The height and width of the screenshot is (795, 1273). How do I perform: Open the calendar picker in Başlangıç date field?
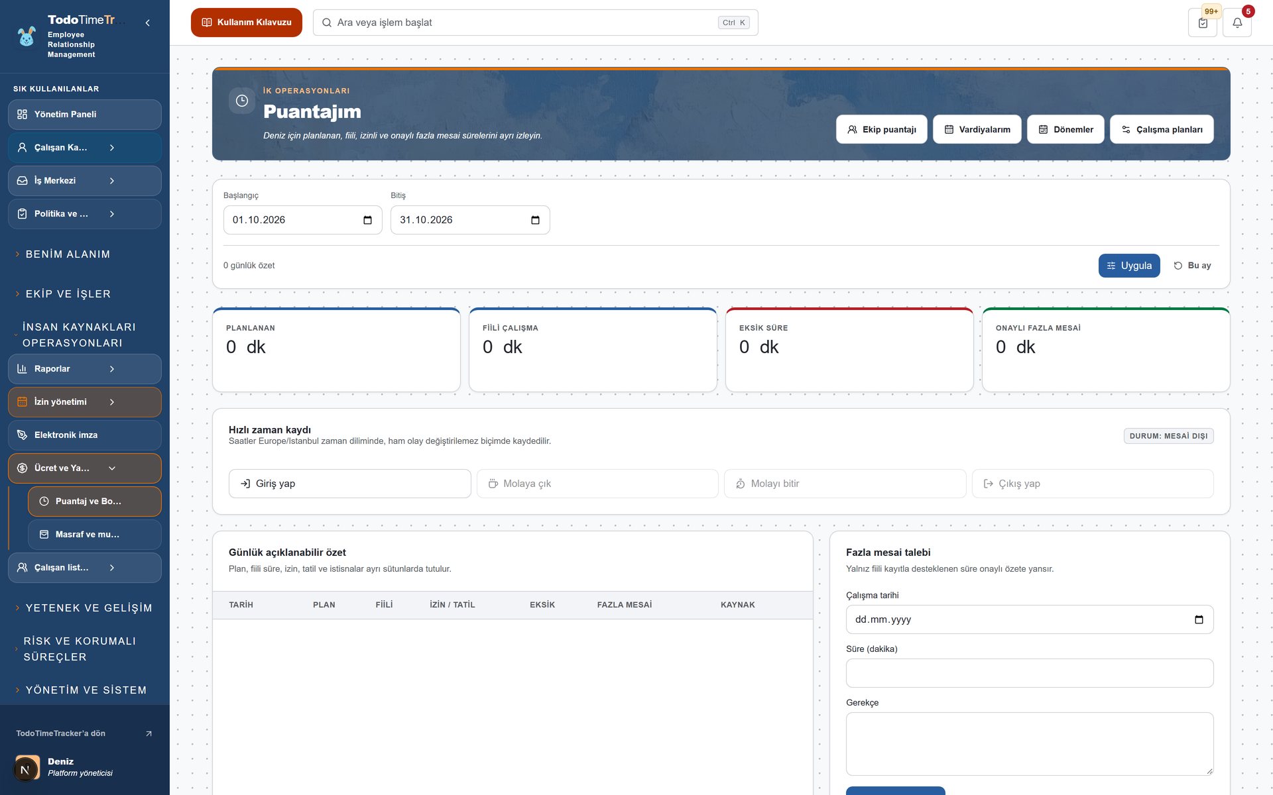(x=367, y=220)
